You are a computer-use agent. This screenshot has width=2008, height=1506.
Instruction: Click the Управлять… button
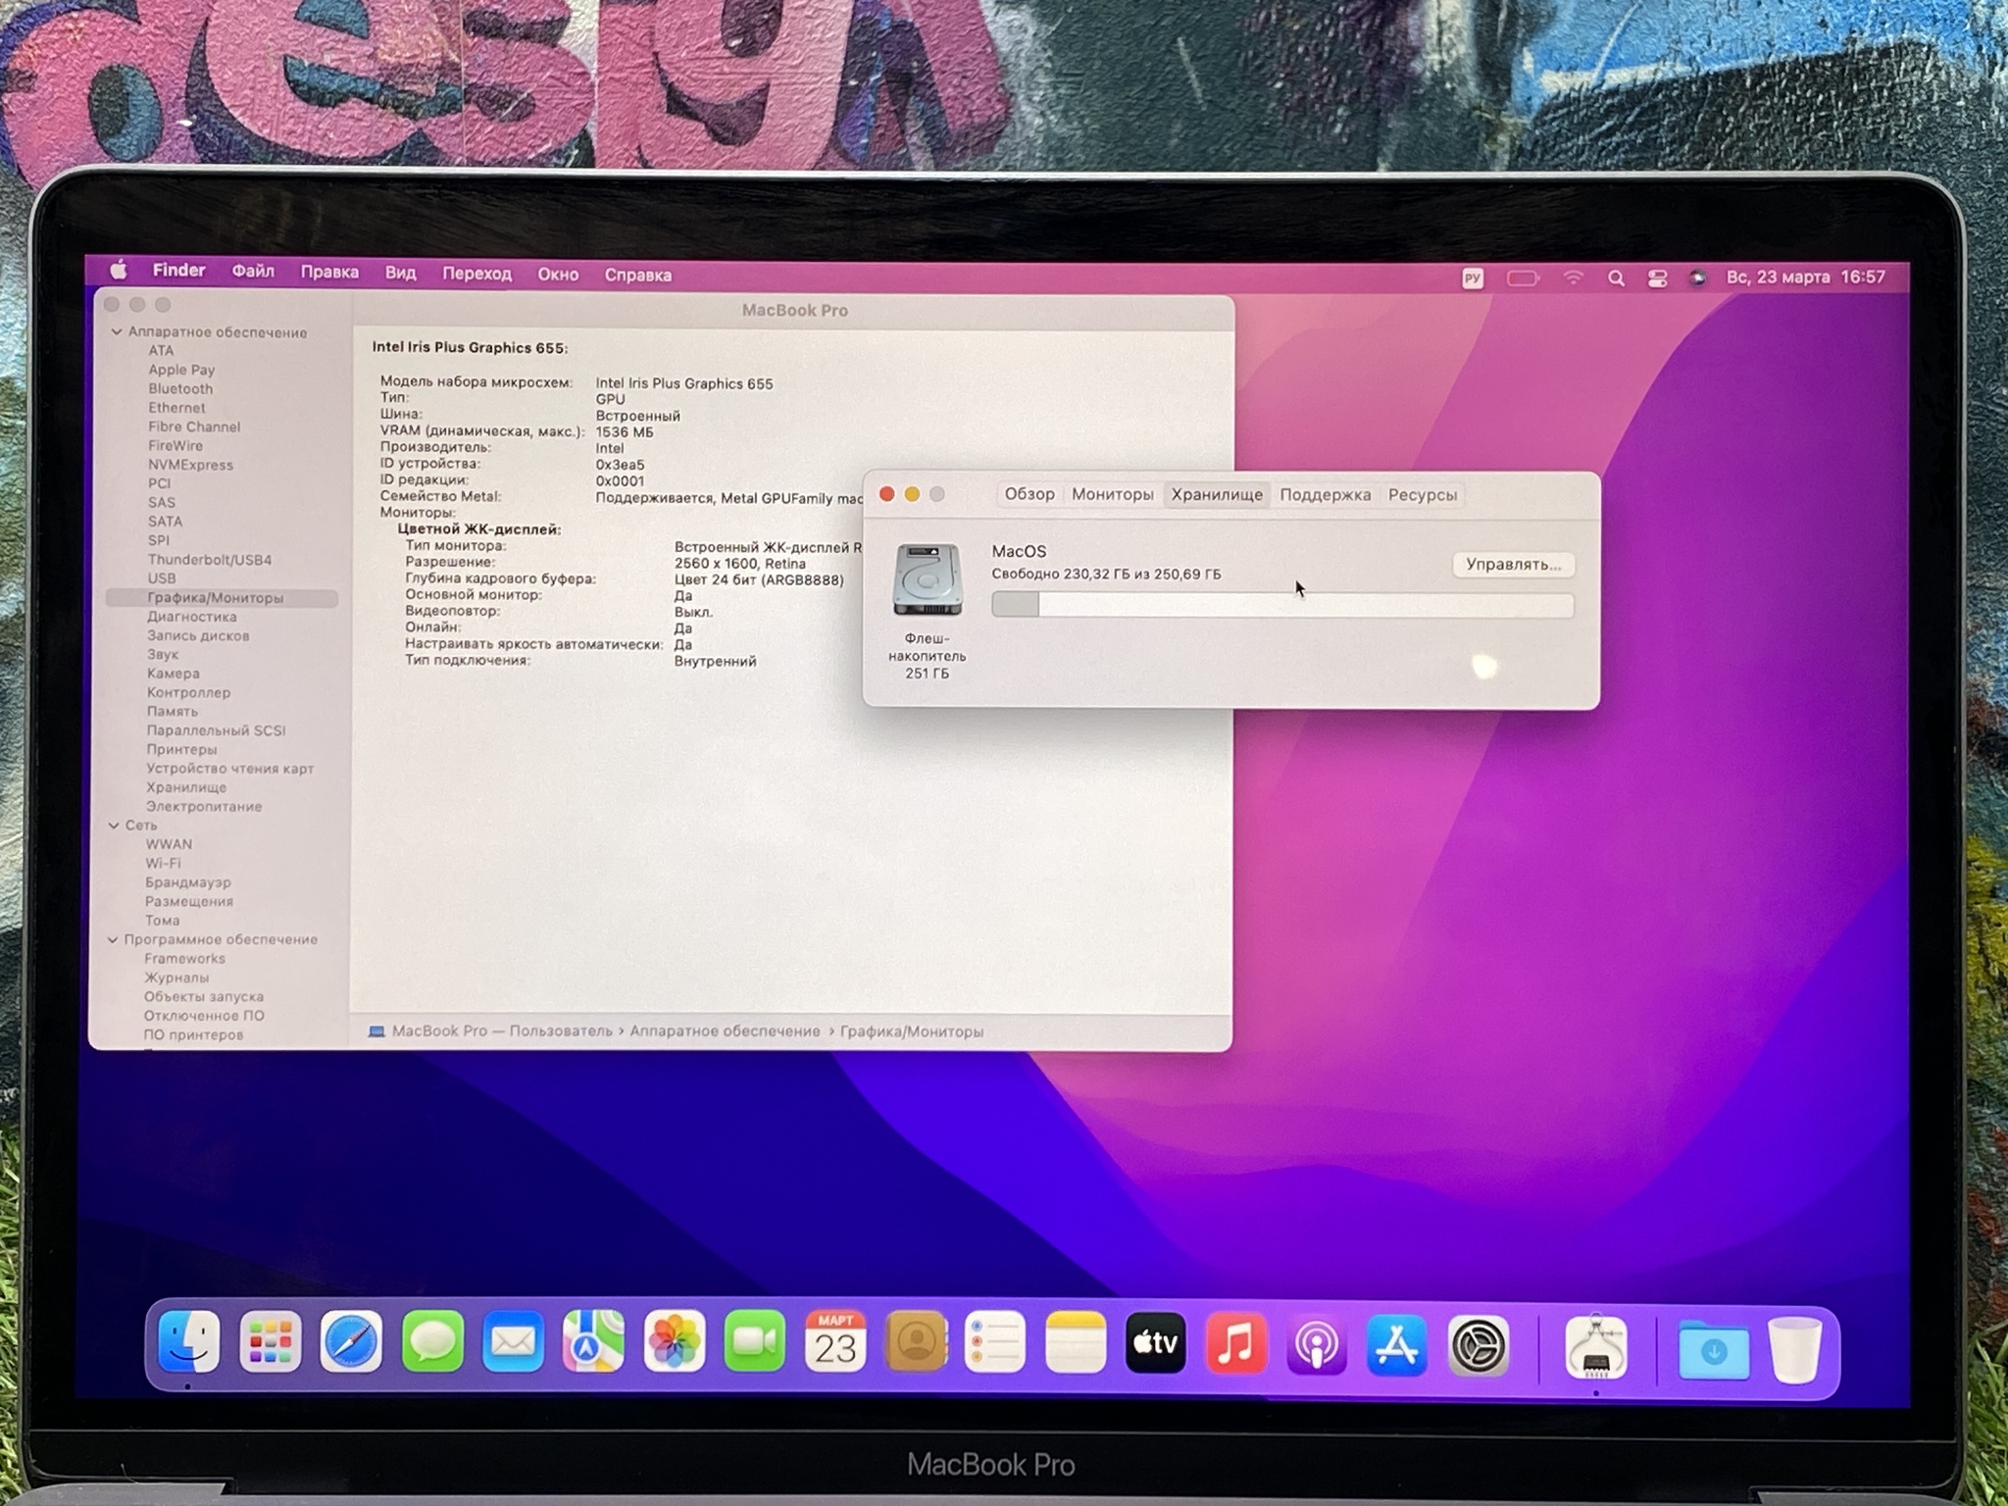1513,564
